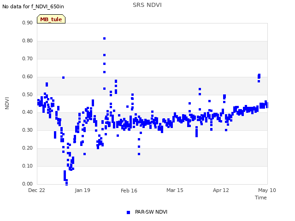Click the 0.30 y-axis tick label
295x221 pixels.
point(28,130)
